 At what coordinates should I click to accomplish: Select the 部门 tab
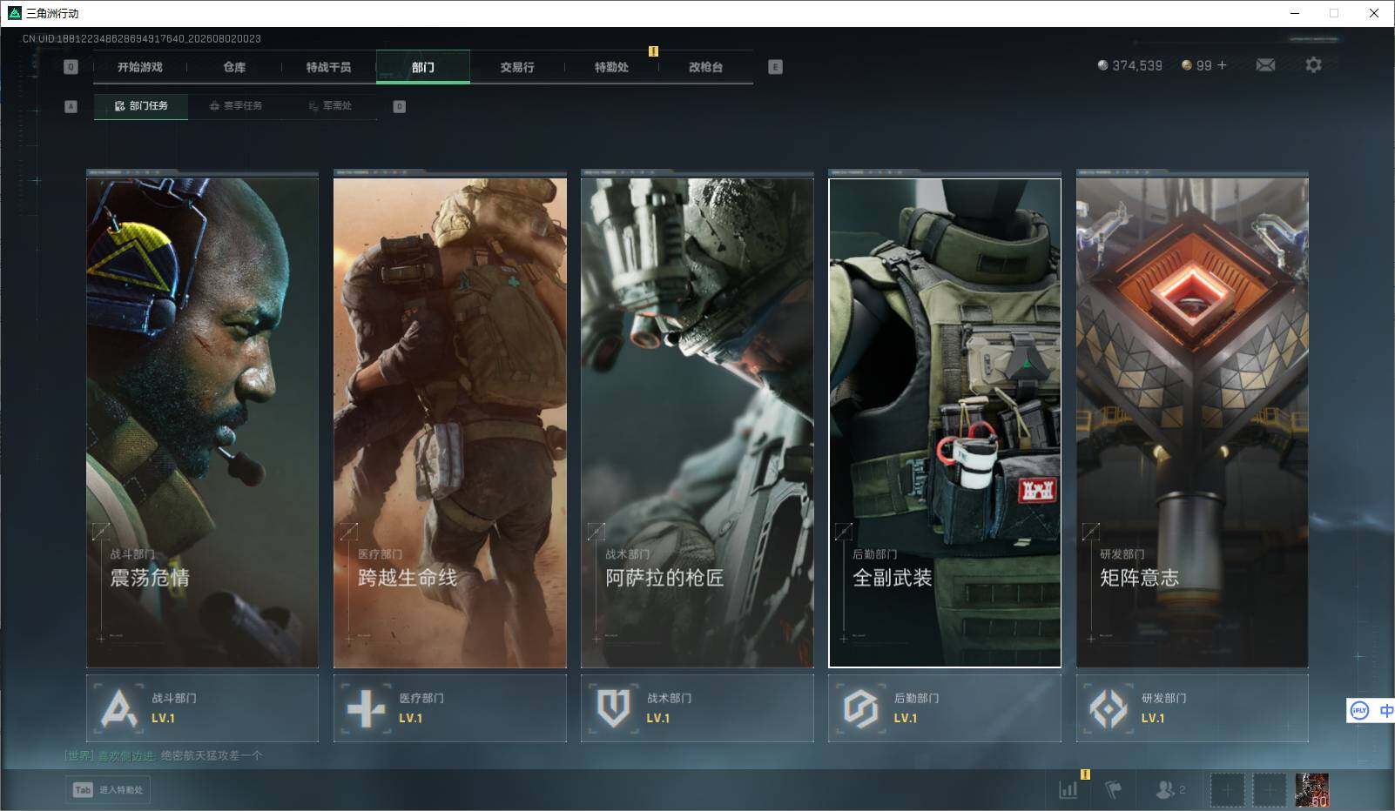423,67
